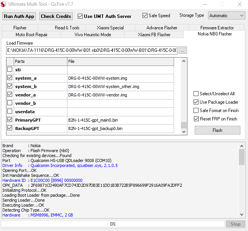Close the QcFire window

240,4
